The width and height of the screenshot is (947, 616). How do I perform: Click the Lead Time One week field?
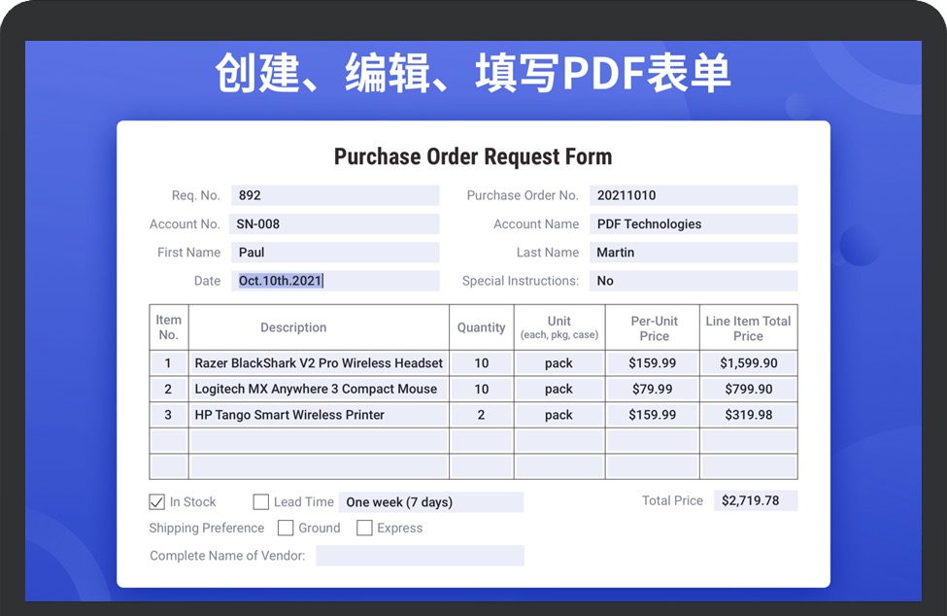coord(430,502)
